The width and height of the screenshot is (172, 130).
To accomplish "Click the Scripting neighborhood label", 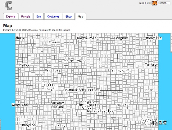I will 72,60.
